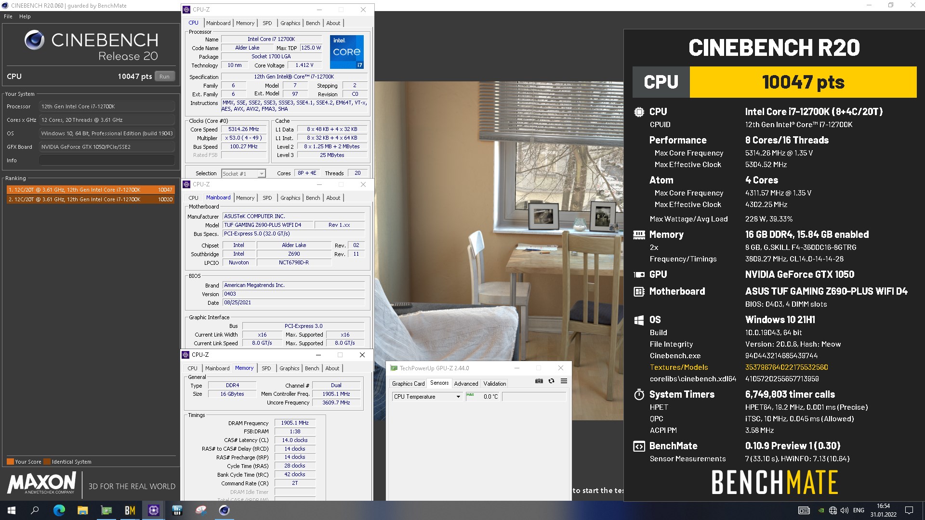Viewport: 925px width, 520px height.
Task: Open the Windows Start menu
Action: coord(12,510)
